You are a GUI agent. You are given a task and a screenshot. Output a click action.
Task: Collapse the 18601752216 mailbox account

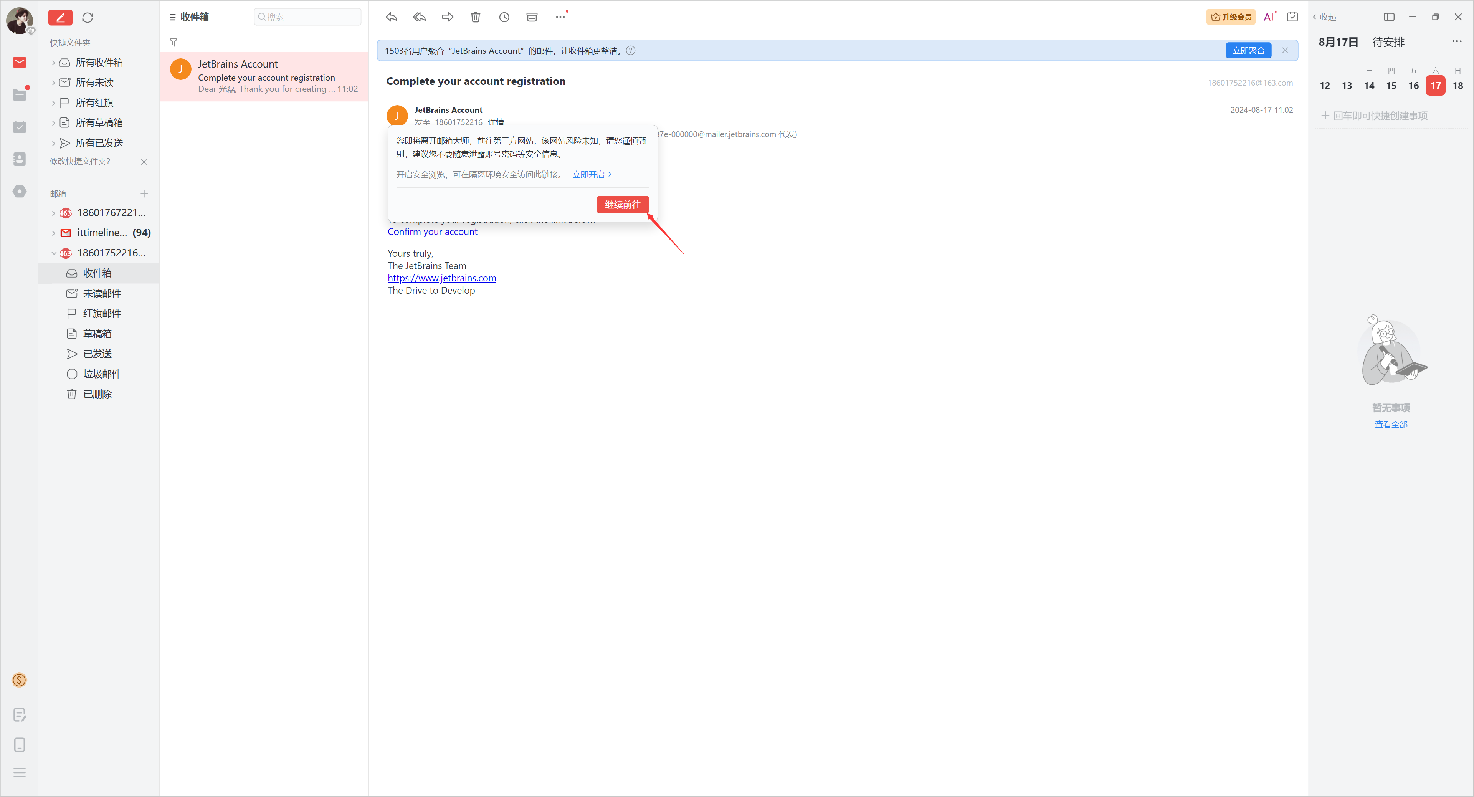[x=54, y=253]
